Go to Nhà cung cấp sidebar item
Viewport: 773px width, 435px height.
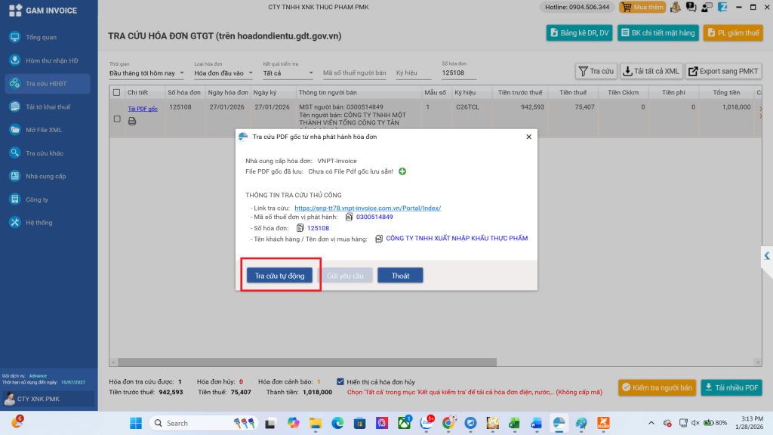tap(45, 176)
